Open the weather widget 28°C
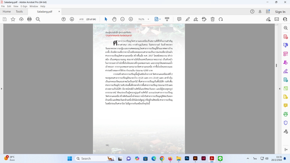Screen dimensions: 290x163 click(x=10, y=158)
